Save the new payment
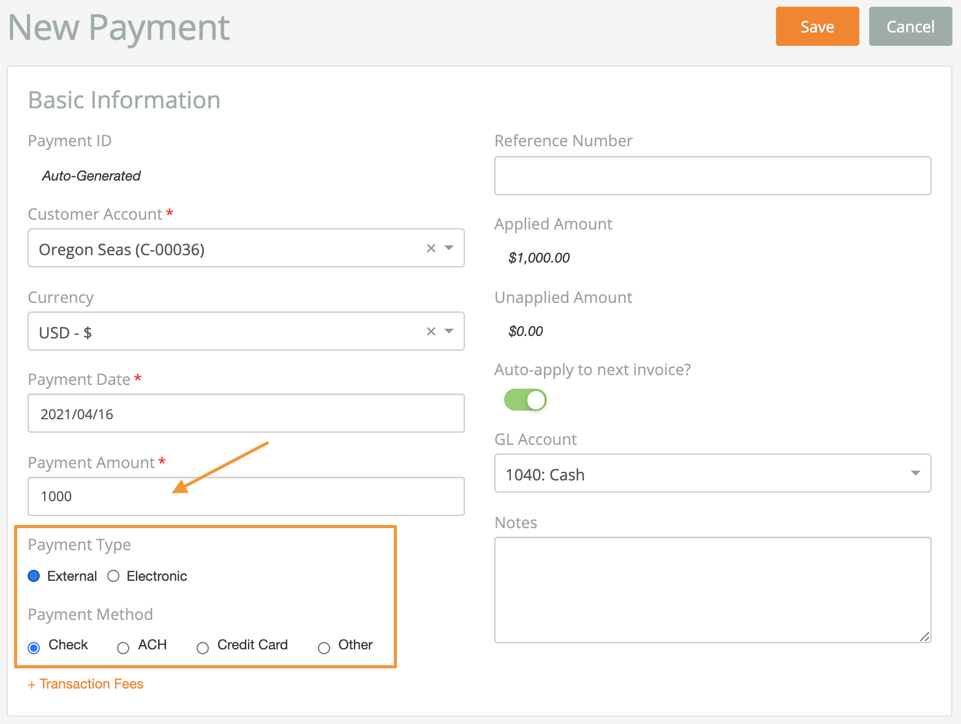This screenshot has height=724, width=961. tap(817, 26)
